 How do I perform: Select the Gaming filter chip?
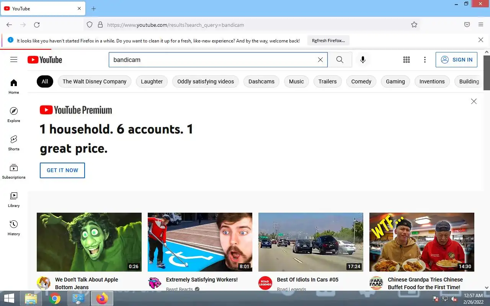[395, 81]
